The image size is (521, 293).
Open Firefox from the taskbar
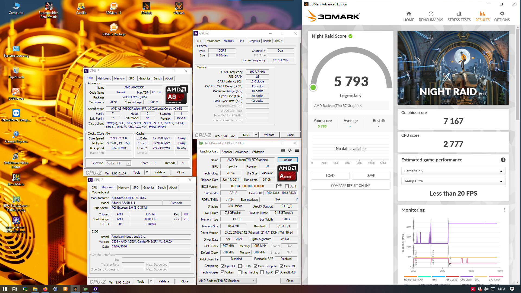[45, 289]
